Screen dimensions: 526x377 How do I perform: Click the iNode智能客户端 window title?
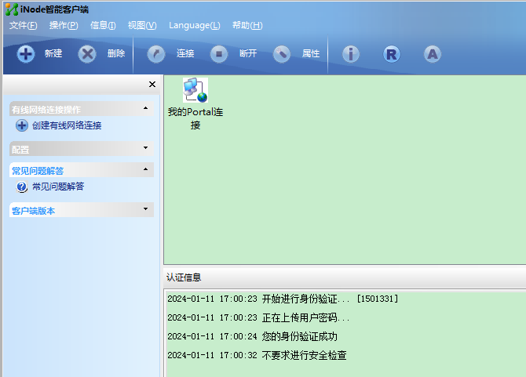click(x=55, y=9)
